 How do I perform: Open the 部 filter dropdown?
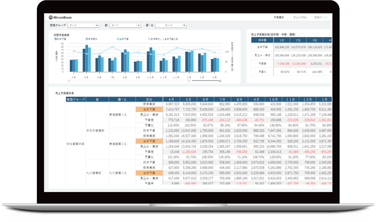[139, 25]
